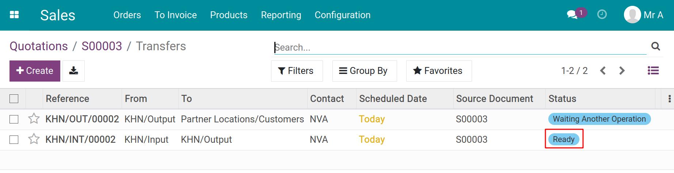Image resolution: width=674 pixels, height=173 pixels.
Task: Open the Reporting menu
Action: [x=281, y=15]
